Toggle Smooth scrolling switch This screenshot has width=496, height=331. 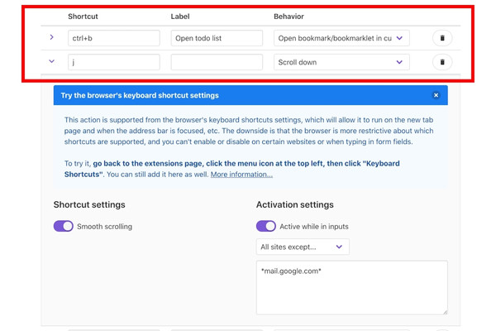64,226
